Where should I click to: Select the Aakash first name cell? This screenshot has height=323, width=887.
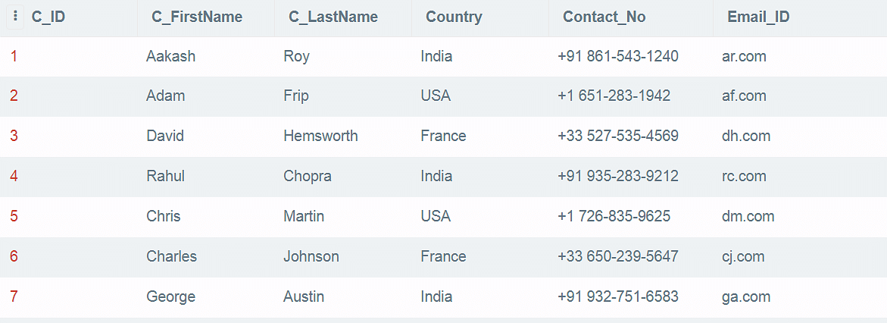tap(171, 56)
